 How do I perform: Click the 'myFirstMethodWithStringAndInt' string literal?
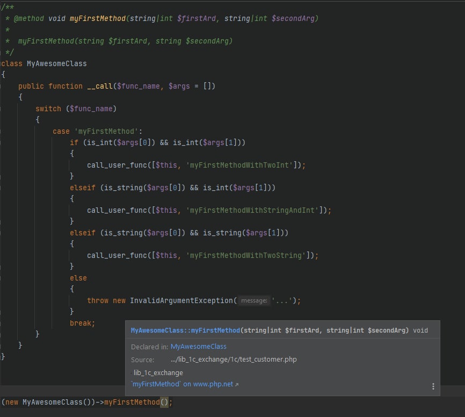(x=252, y=210)
